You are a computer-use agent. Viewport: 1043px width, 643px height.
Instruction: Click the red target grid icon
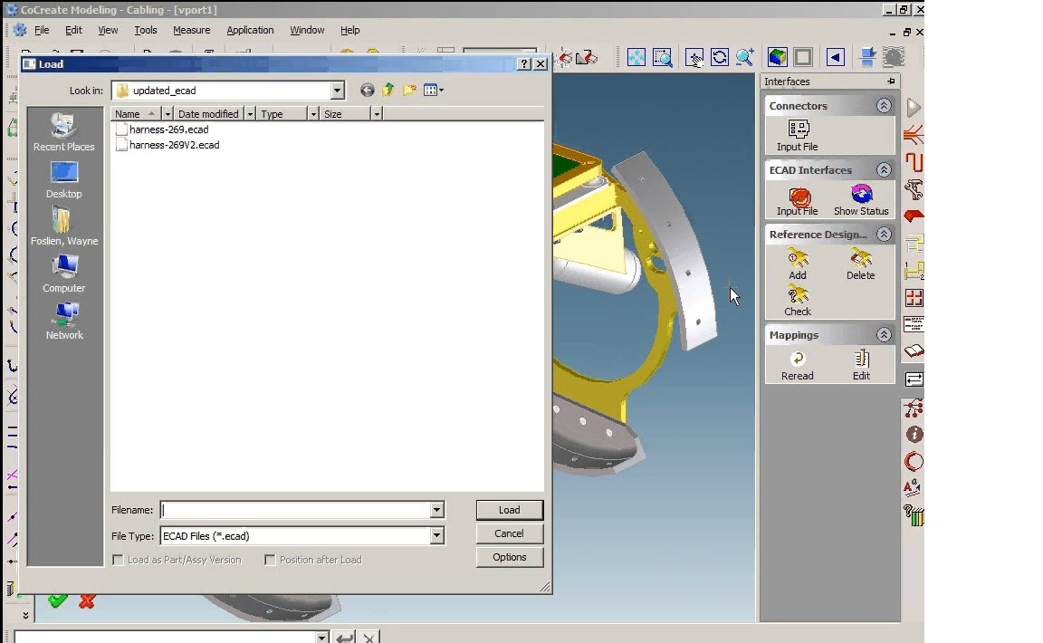pos(914,298)
